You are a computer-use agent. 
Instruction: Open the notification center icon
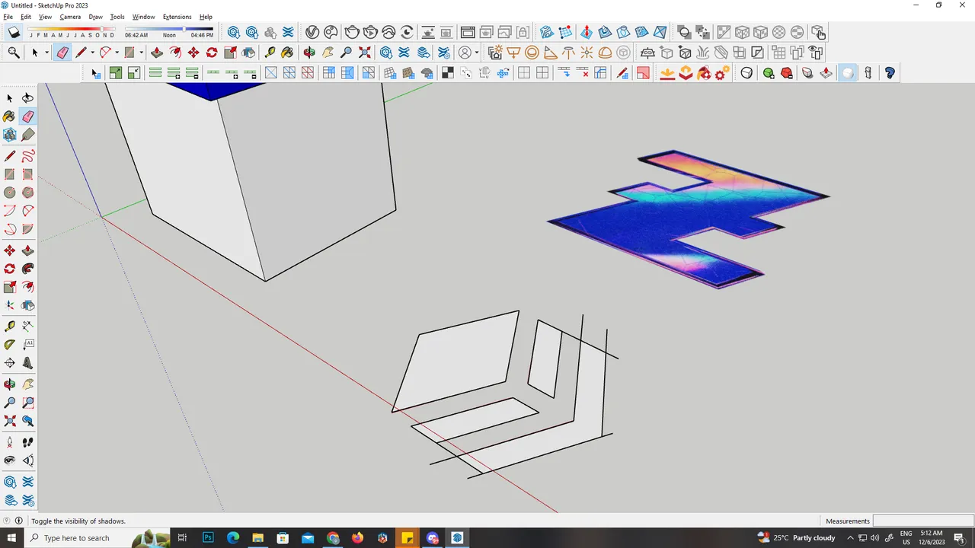(959, 538)
